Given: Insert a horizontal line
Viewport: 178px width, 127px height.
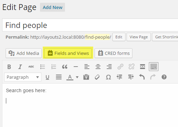Looking at the screenshot, I should pos(76,67).
